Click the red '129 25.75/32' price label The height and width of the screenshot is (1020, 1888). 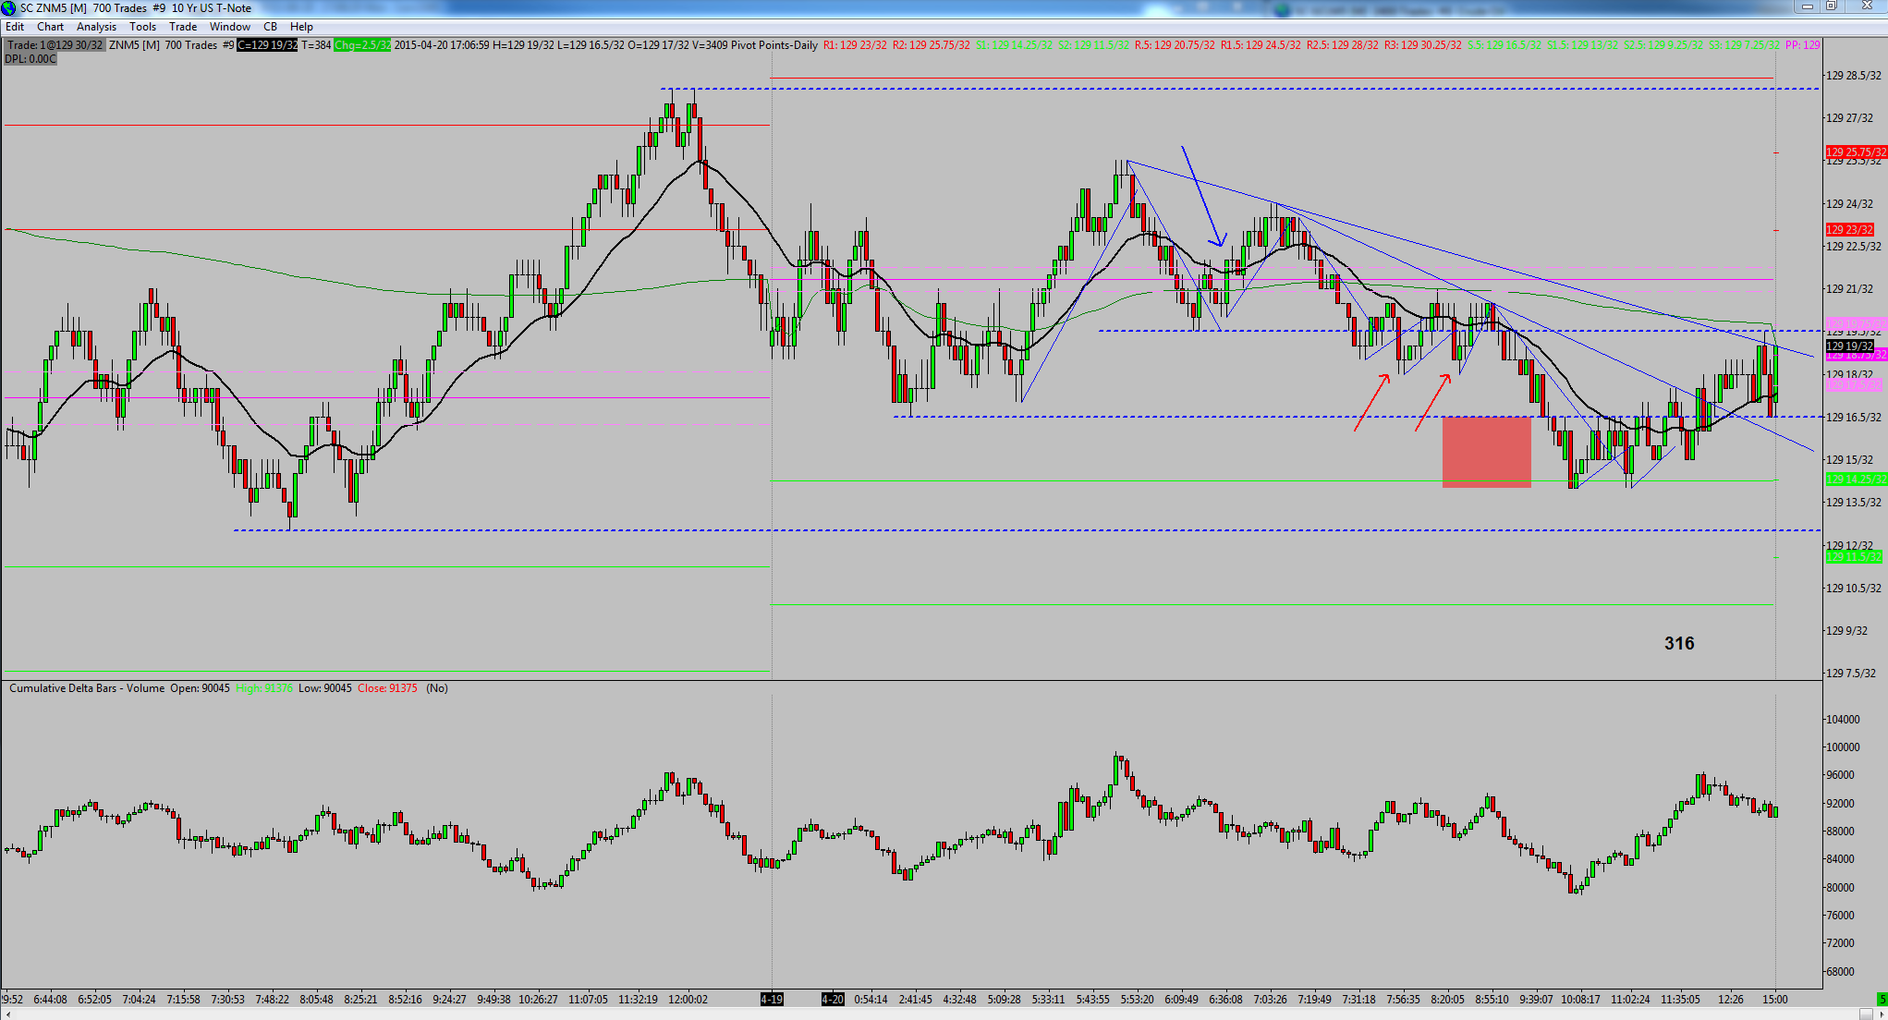tap(1856, 152)
